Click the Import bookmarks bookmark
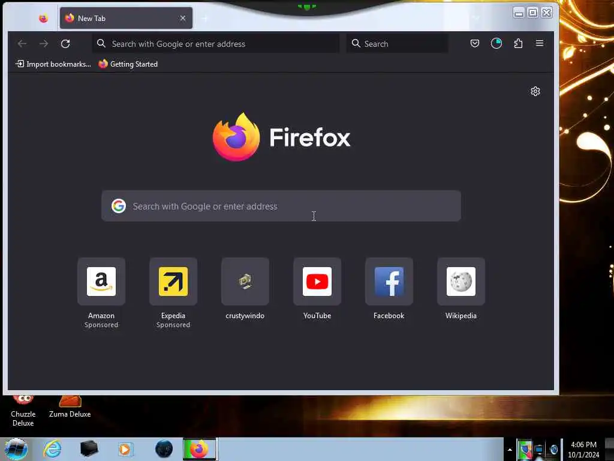Viewport: 614px width, 461px height. (x=53, y=64)
